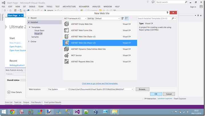Image resolution: width=205 pixels, height=116 pixels.
Task: Open the RESHARPER menu
Action: [x=84, y=7]
